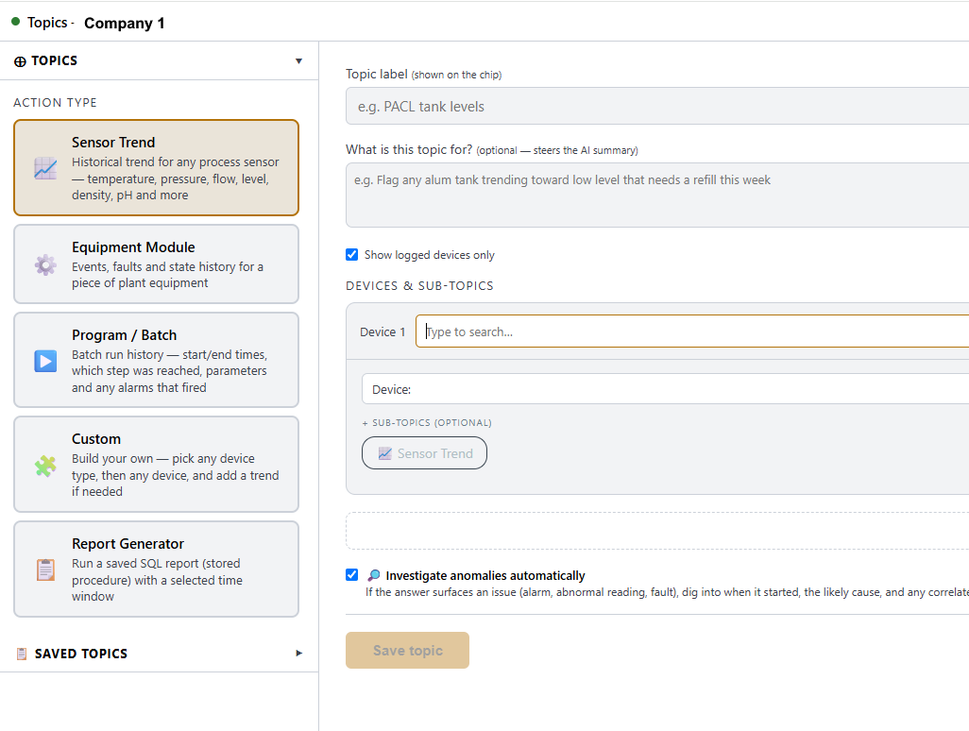Click the Report Generator clipboard icon
Screen dimensions: 969x731
click(45, 569)
